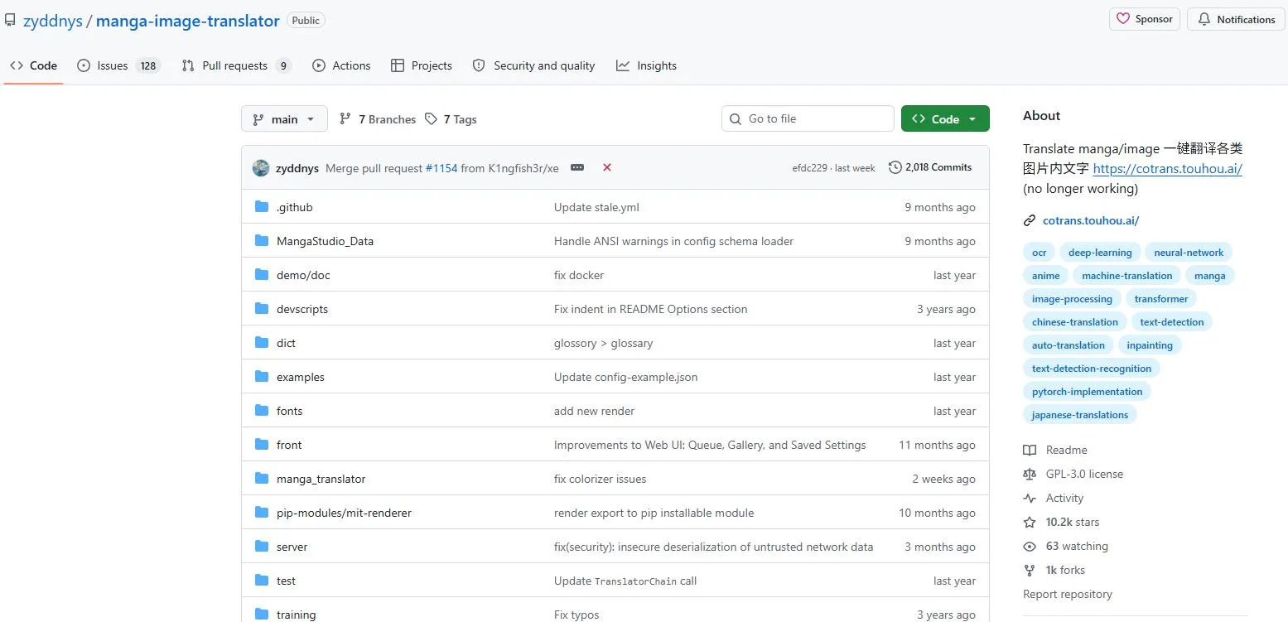The image size is (1288, 622).
Task: Open commit message "glossory > glossary"
Action: click(603, 343)
